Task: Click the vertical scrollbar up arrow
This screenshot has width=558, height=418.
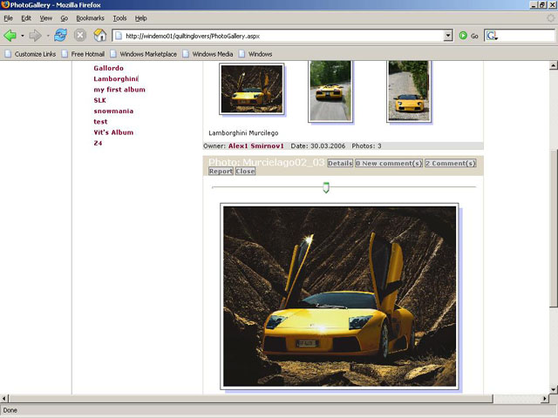Action: click(553, 65)
